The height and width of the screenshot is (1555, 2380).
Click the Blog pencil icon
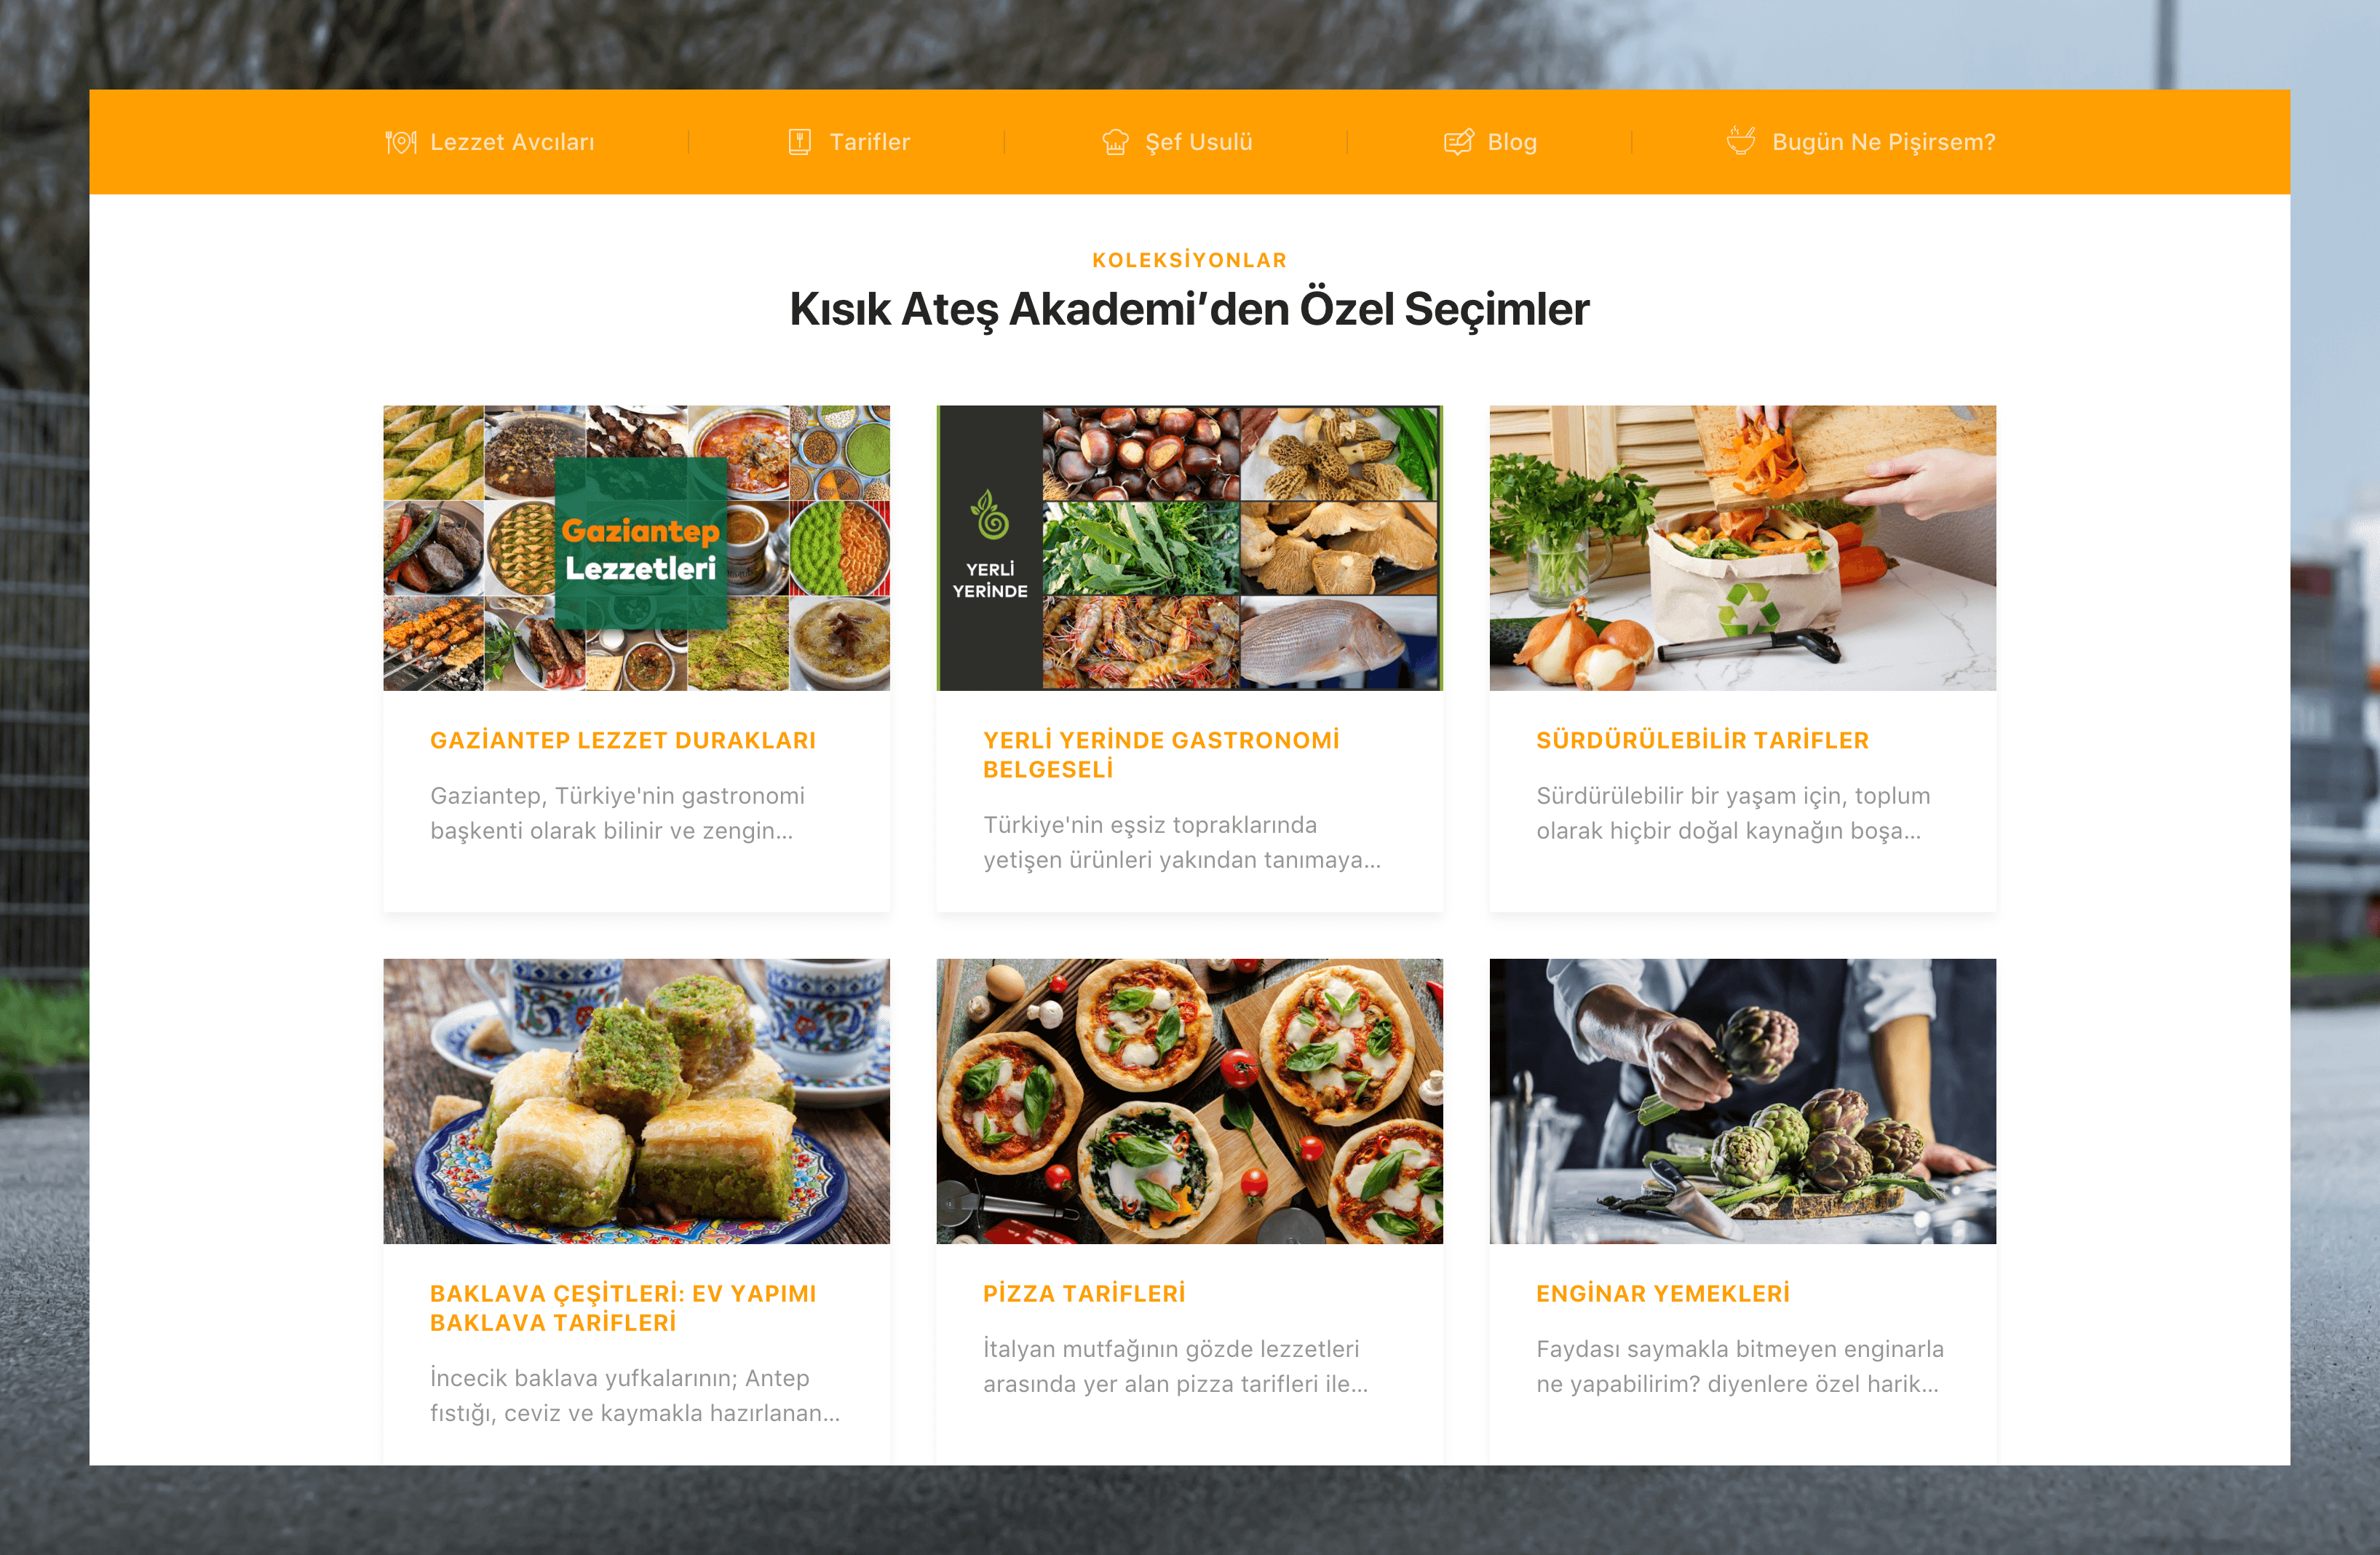tap(1458, 142)
